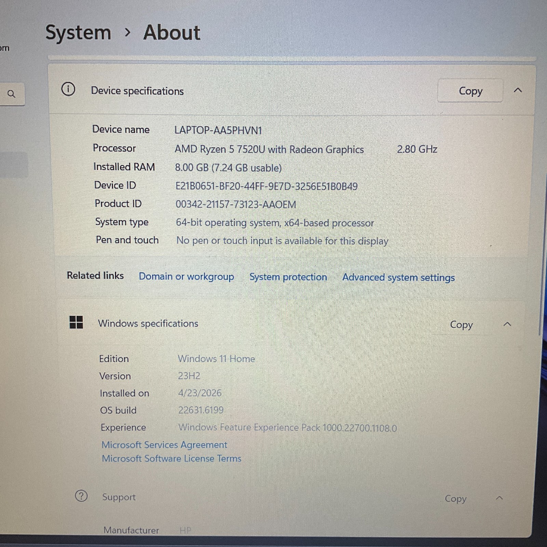Image resolution: width=547 pixels, height=547 pixels.
Task: Select Product ID 00342-21157-73123-AAOEM
Action: (x=236, y=204)
